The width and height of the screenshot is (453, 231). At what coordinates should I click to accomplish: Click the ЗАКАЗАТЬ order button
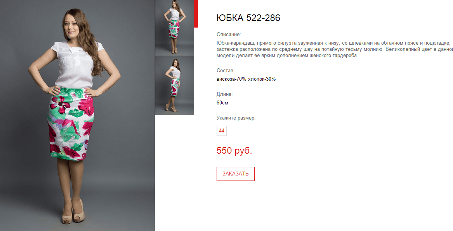click(236, 174)
